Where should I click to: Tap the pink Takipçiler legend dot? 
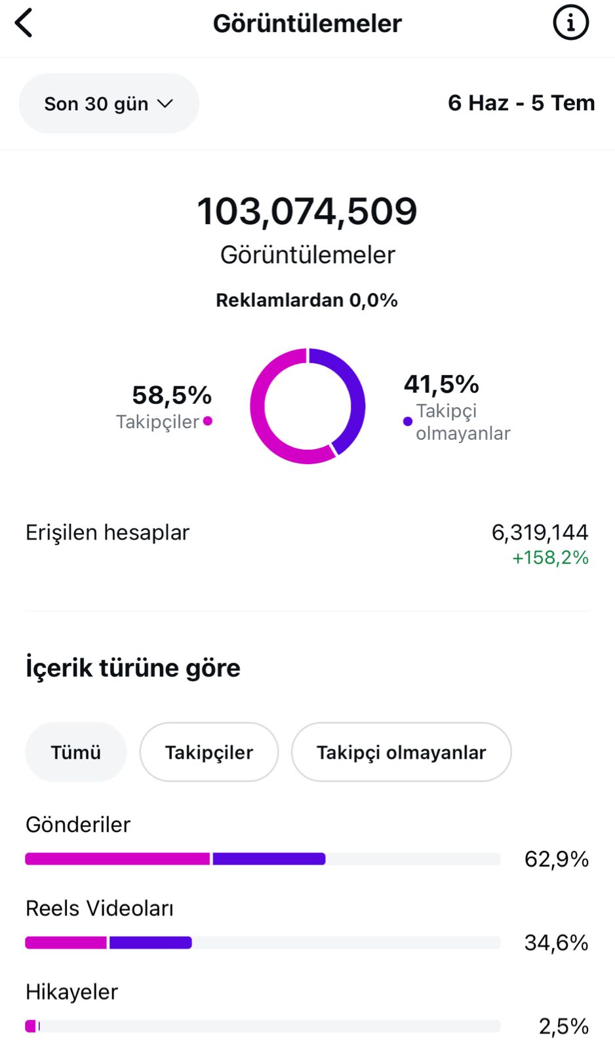[x=208, y=421]
